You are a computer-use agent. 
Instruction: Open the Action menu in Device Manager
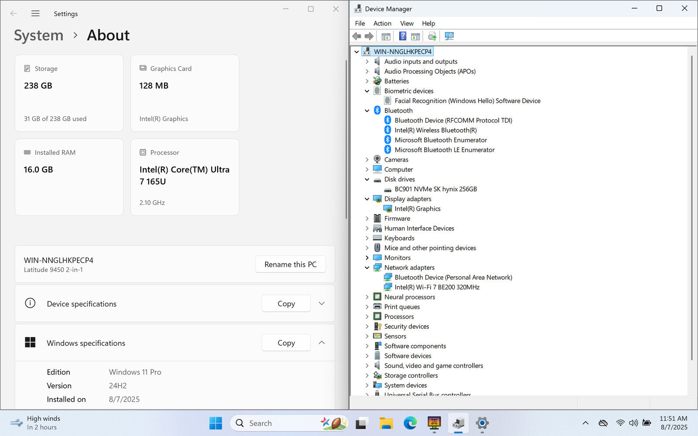click(x=382, y=24)
